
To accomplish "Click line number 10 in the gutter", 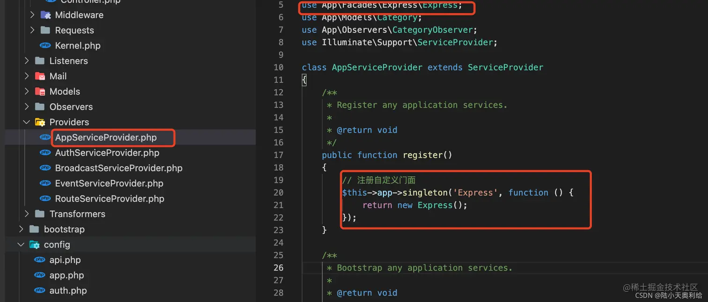I will tap(278, 67).
